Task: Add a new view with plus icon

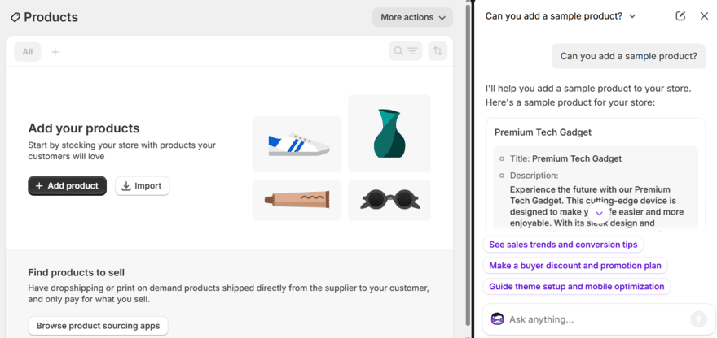Action: 55,51
